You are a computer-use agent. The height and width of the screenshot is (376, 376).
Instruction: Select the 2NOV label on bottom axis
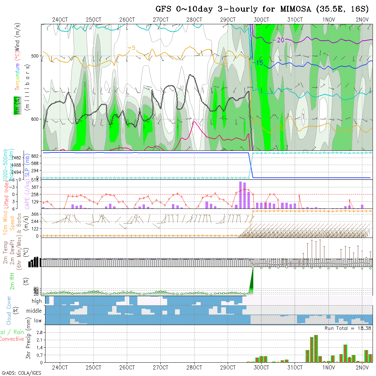click(362, 367)
